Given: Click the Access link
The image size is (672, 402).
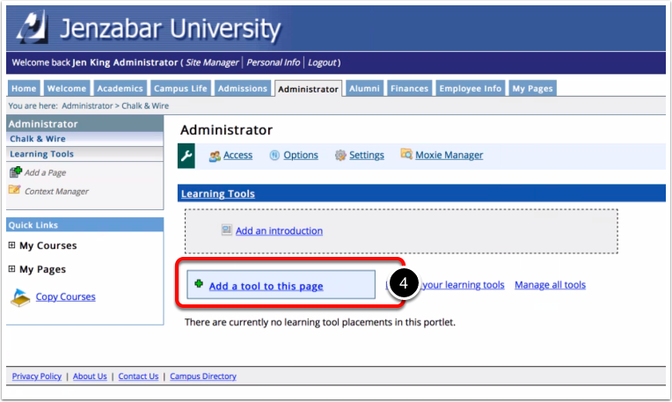Looking at the screenshot, I should point(237,155).
